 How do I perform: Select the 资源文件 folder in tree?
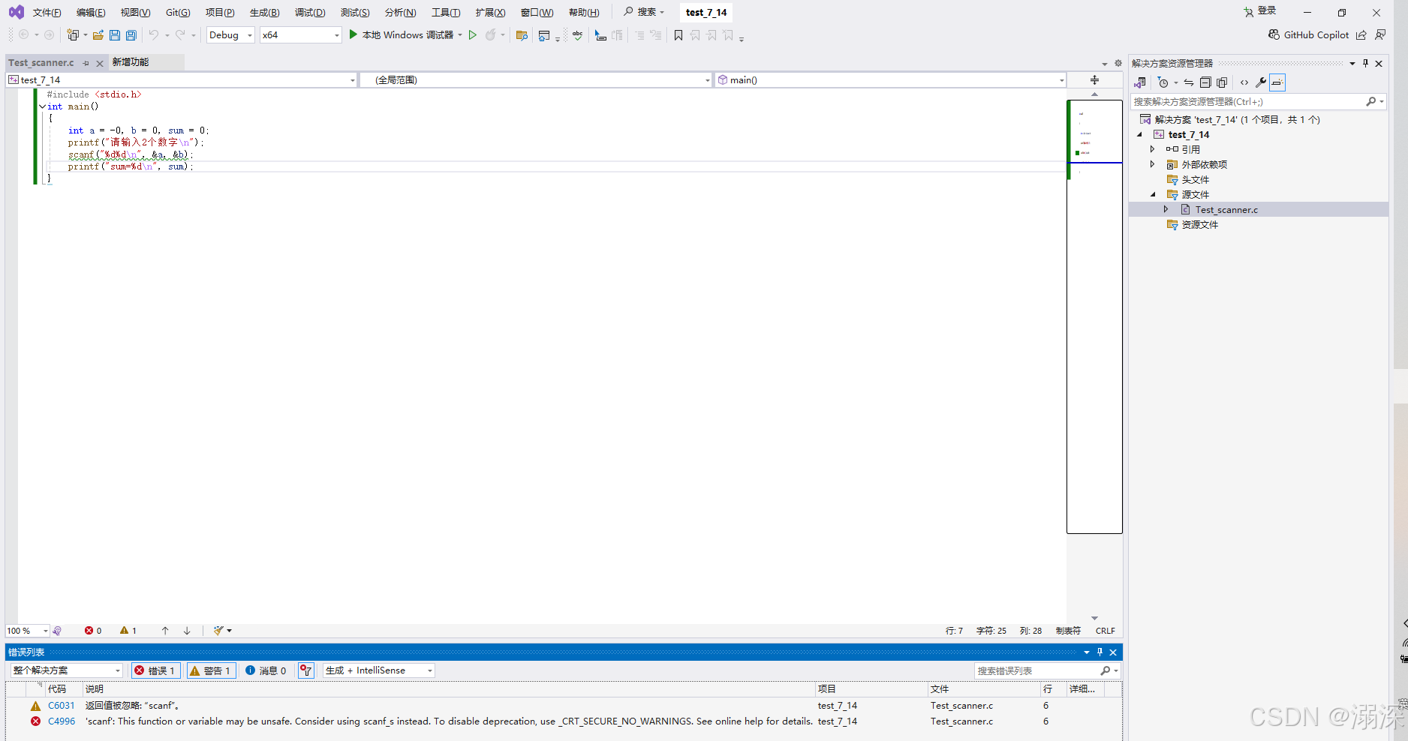[1193, 225]
